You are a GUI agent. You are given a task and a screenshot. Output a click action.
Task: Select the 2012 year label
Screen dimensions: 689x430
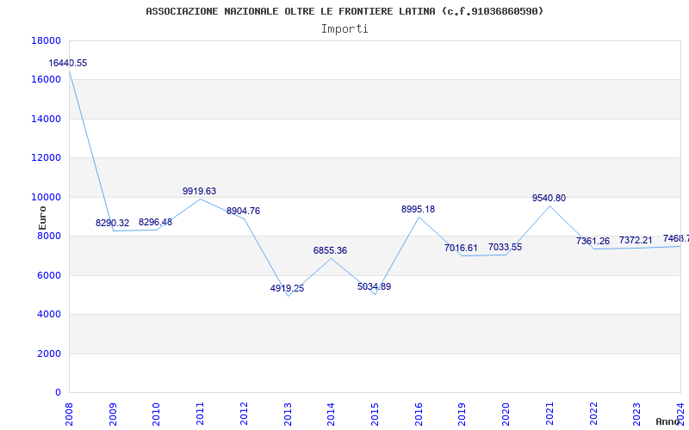pyautogui.click(x=244, y=415)
